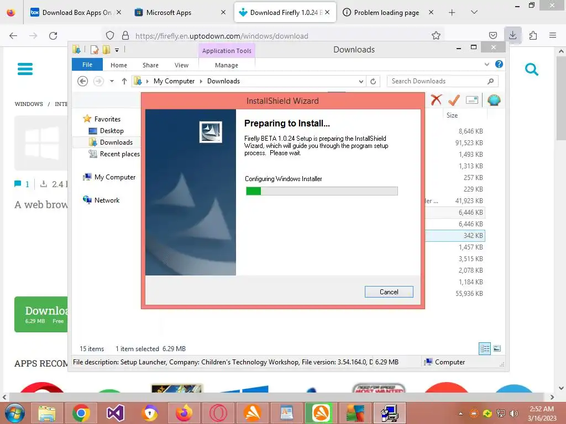Open the Windows Start button
The image size is (566, 424).
[15, 413]
